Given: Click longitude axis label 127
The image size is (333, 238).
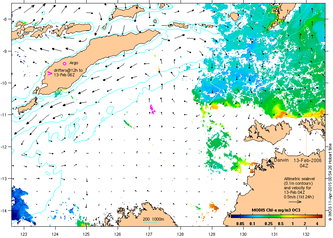Looking at the screenshot, I should (x=149, y=234).
